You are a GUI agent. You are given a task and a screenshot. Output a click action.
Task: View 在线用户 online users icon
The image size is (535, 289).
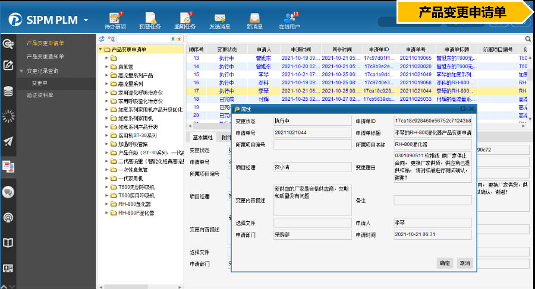[x=289, y=18]
